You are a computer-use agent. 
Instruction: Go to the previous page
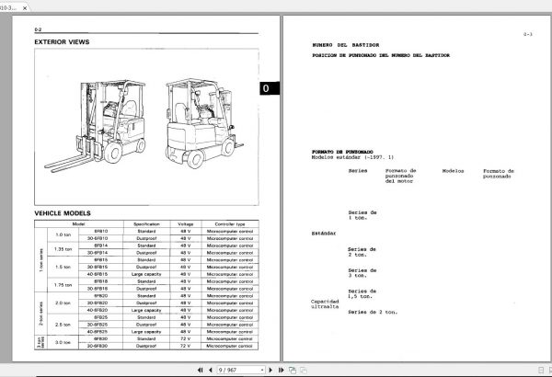coord(211,370)
